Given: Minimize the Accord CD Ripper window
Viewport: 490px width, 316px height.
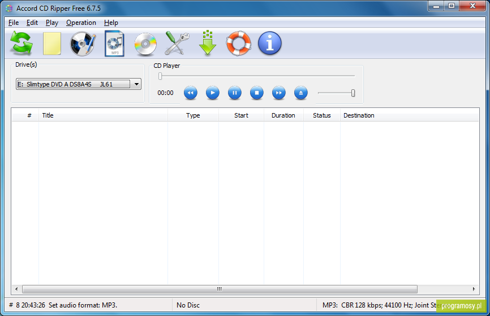Looking at the screenshot, I should [437, 6].
